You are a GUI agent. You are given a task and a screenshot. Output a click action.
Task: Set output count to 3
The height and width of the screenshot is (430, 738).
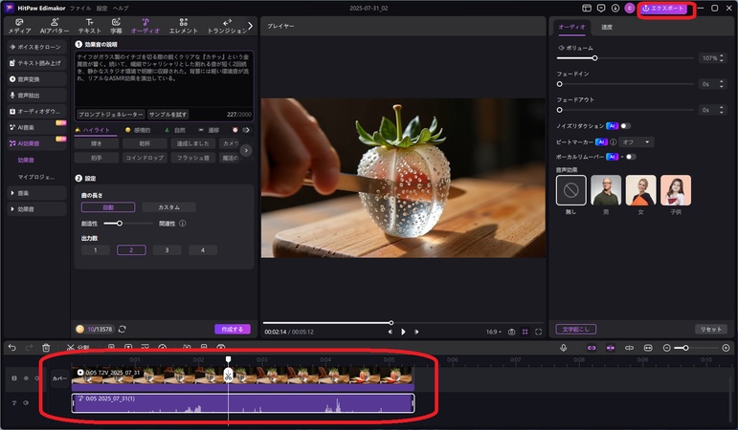(x=168, y=250)
